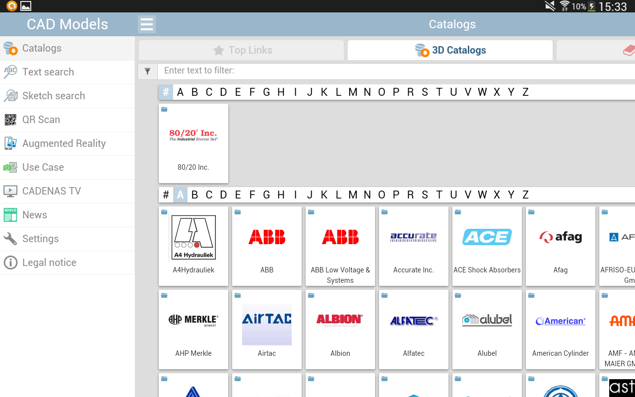Select Text search in the sidebar
This screenshot has width=635, height=397.
[48, 72]
